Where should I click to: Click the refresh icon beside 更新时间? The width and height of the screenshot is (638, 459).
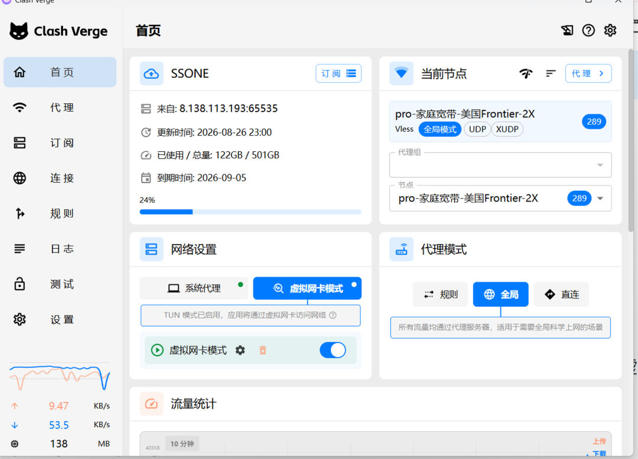tap(146, 132)
